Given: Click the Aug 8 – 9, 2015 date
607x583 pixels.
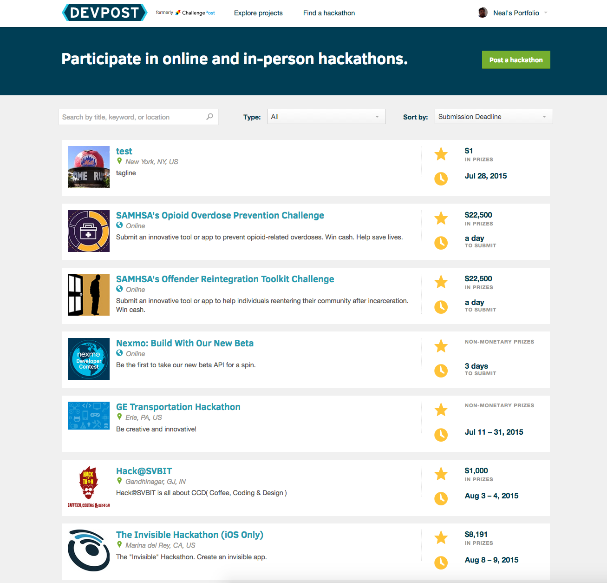Looking at the screenshot, I should [492, 560].
